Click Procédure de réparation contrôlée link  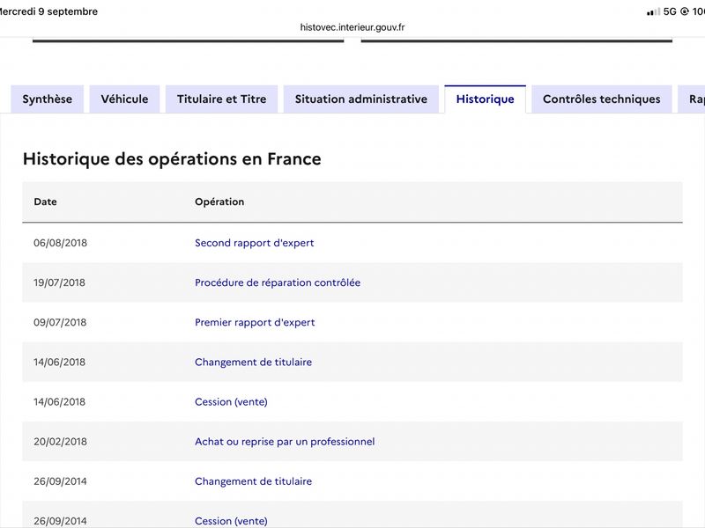278,282
